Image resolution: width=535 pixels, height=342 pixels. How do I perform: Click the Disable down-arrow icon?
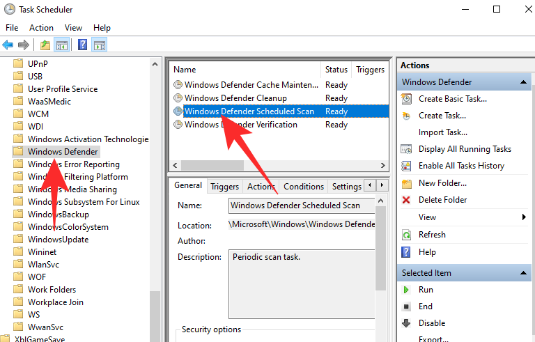406,323
